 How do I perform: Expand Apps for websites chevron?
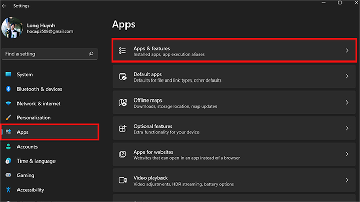(x=347, y=154)
